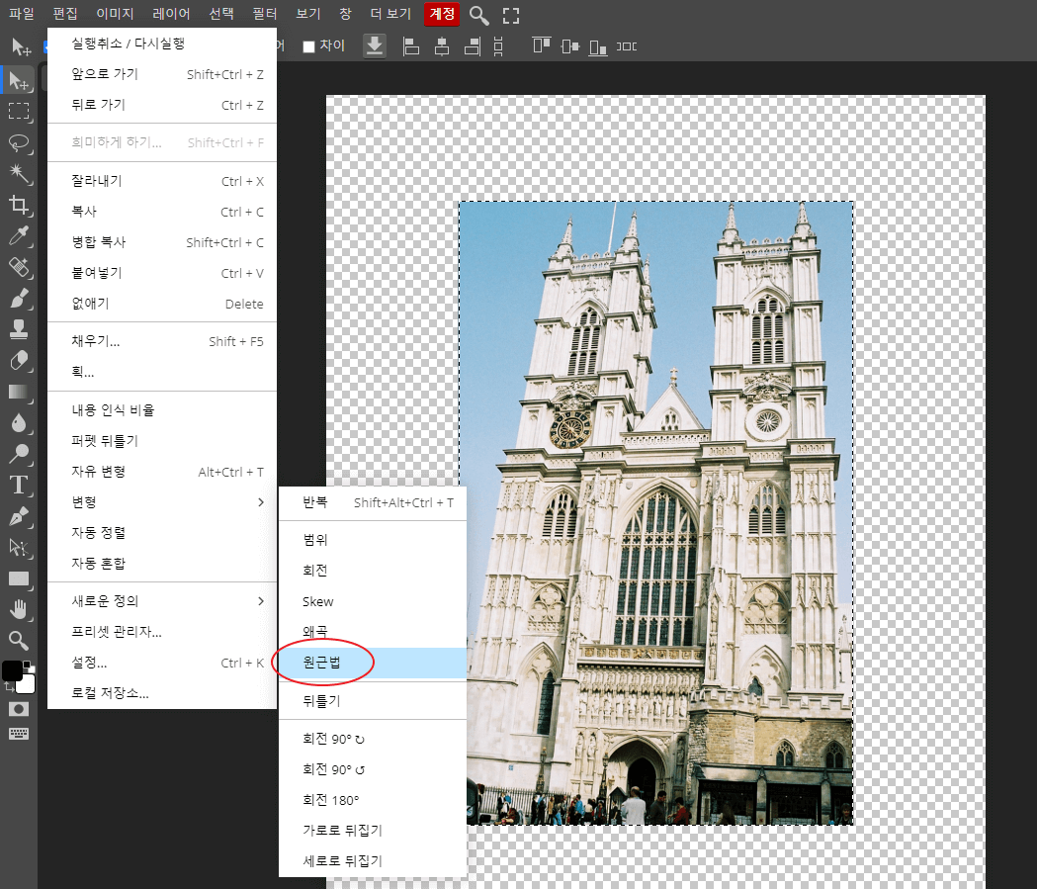Select the Eyedropper tool
1037x889 pixels.
coord(19,236)
